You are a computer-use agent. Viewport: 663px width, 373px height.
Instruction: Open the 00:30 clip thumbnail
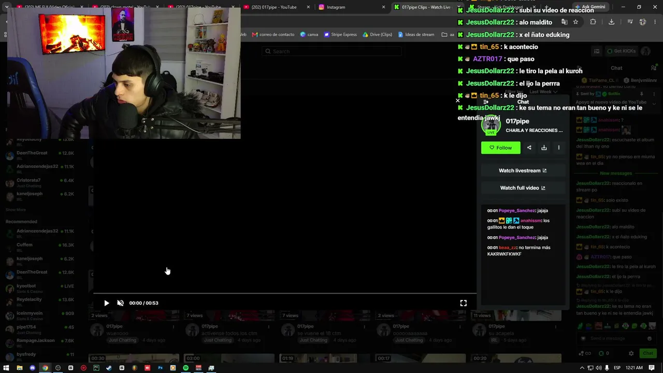click(134, 358)
